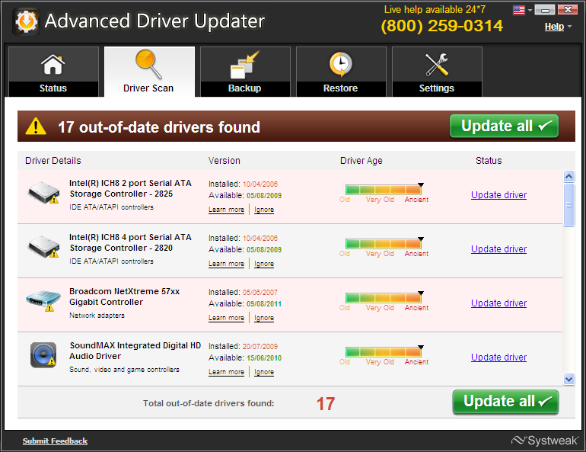
Task: Click the Version column header
Action: 225,161
